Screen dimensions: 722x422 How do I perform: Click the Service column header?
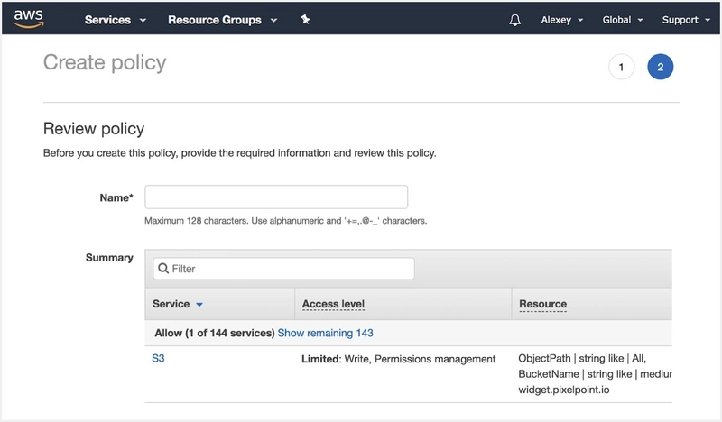click(171, 305)
